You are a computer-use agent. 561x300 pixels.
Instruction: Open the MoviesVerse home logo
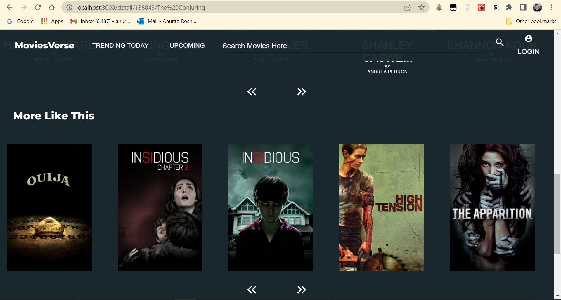point(44,45)
